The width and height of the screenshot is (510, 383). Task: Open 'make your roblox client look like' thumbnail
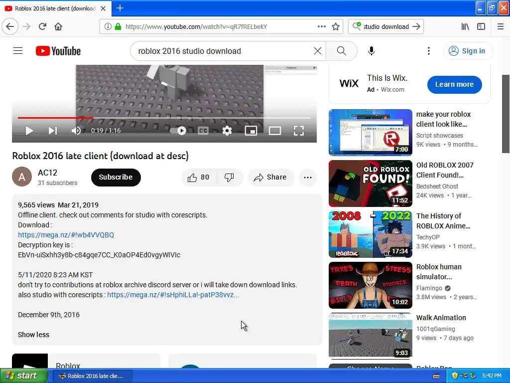coord(371,132)
